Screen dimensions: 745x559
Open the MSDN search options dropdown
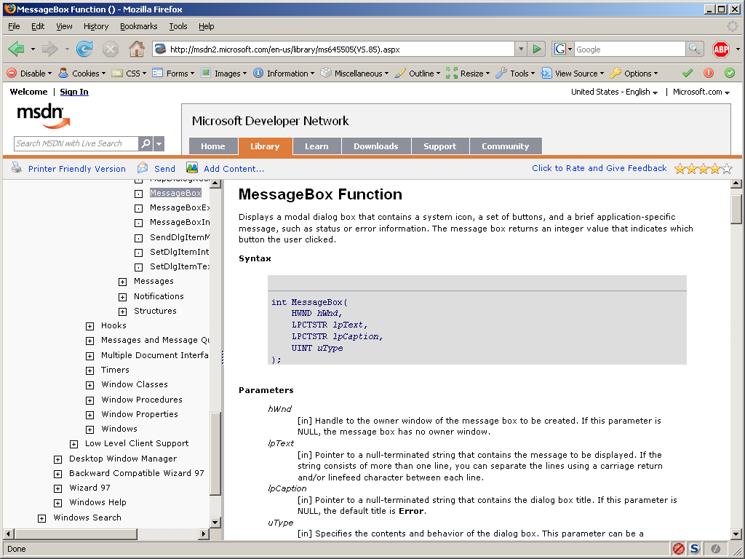click(159, 143)
